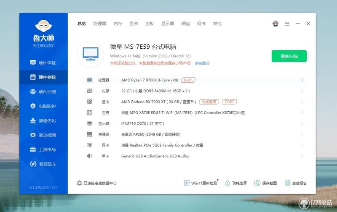Follow the 前往跑分 link
Screen dimensions: 337x212
click(202, 63)
